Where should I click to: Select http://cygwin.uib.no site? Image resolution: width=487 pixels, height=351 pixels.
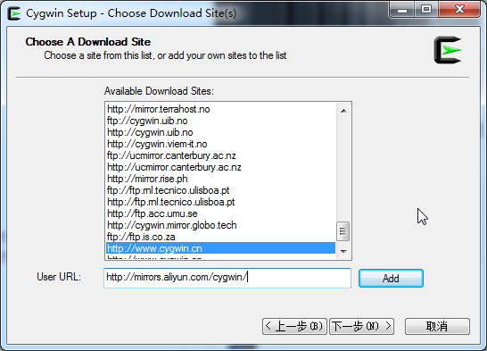[220, 132]
